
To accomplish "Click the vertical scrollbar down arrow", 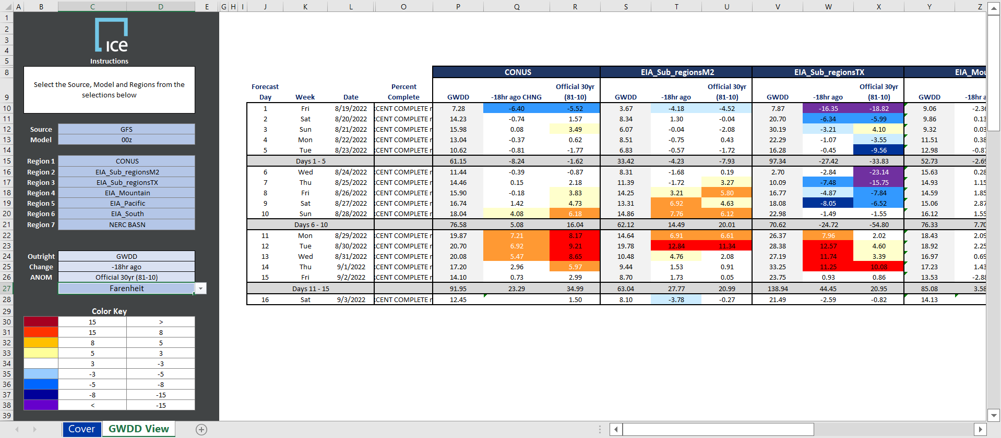I will (994, 415).
